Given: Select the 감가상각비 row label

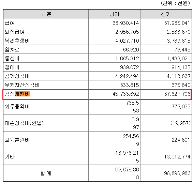Looking at the screenshot, I should pyautogui.click(x=17, y=76).
